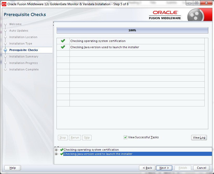Cancel the installation with Cancel button
This screenshot has width=214, height=174.
click(x=202, y=168)
